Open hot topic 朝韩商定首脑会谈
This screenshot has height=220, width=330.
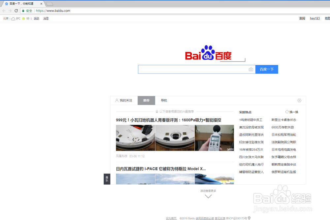(284, 165)
